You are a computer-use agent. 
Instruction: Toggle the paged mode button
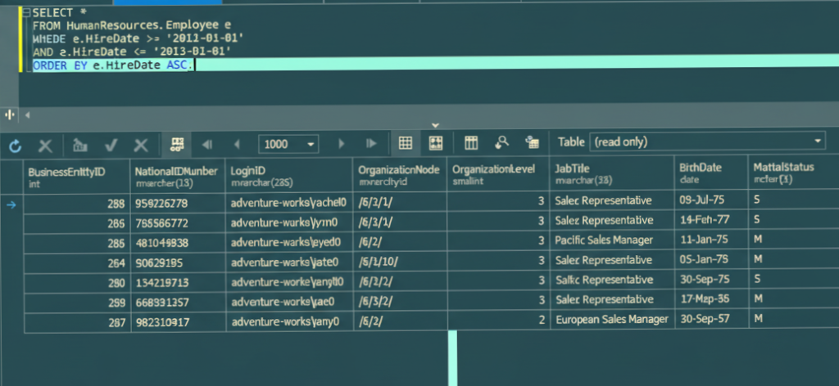click(175, 145)
